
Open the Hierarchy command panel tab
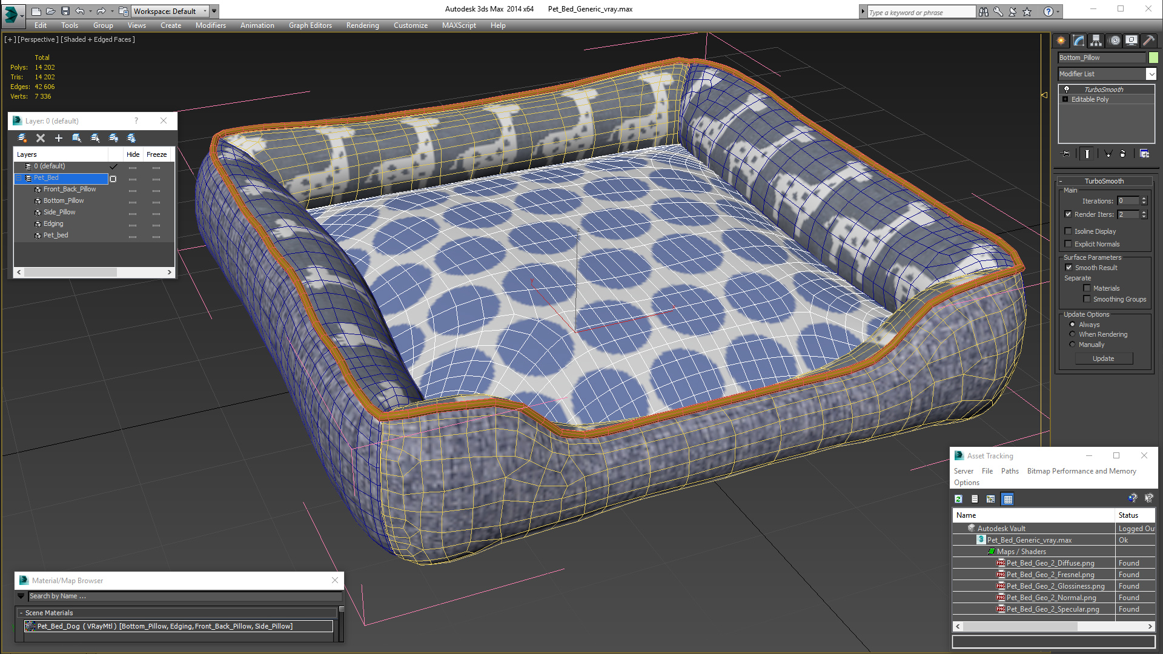pyautogui.click(x=1096, y=41)
